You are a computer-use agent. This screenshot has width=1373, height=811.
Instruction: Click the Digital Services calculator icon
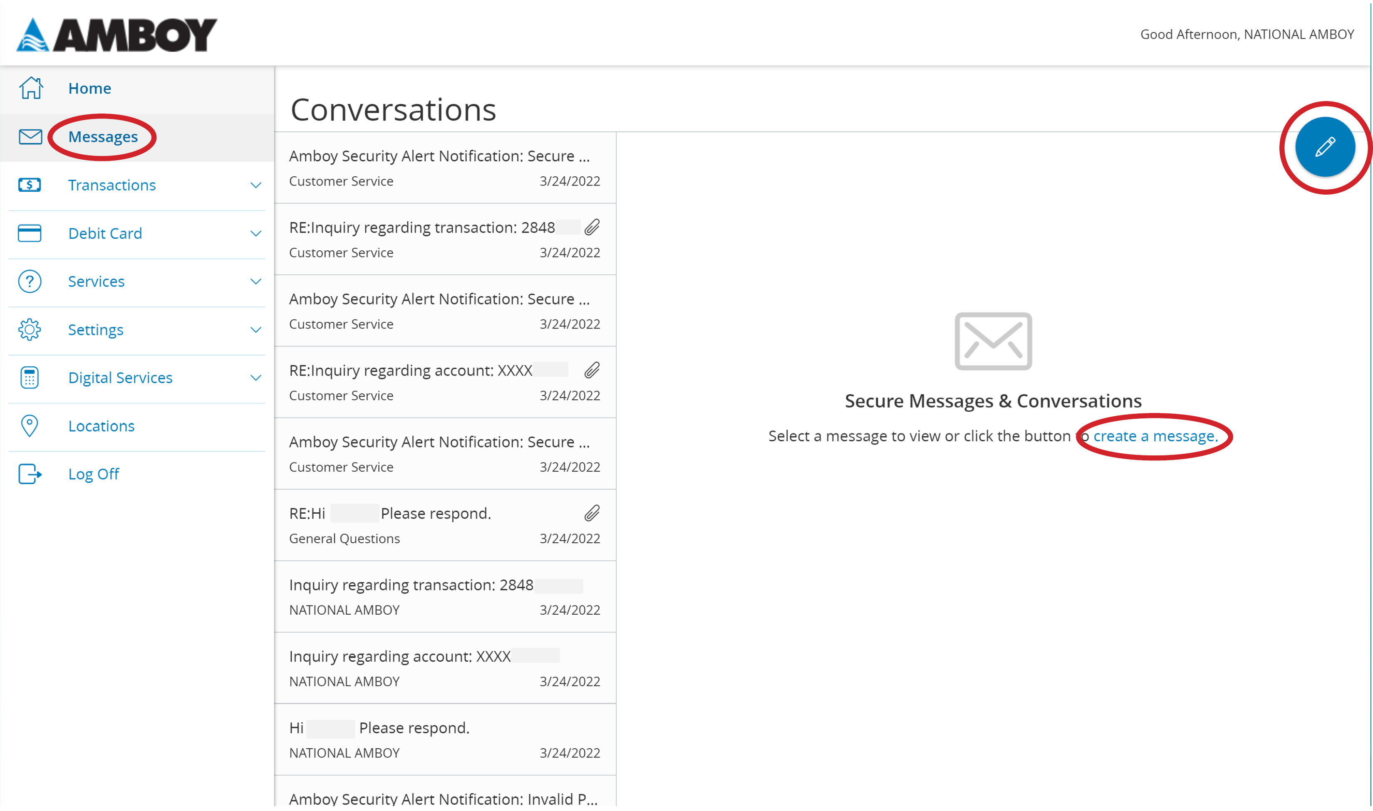pyautogui.click(x=30, y=377)
